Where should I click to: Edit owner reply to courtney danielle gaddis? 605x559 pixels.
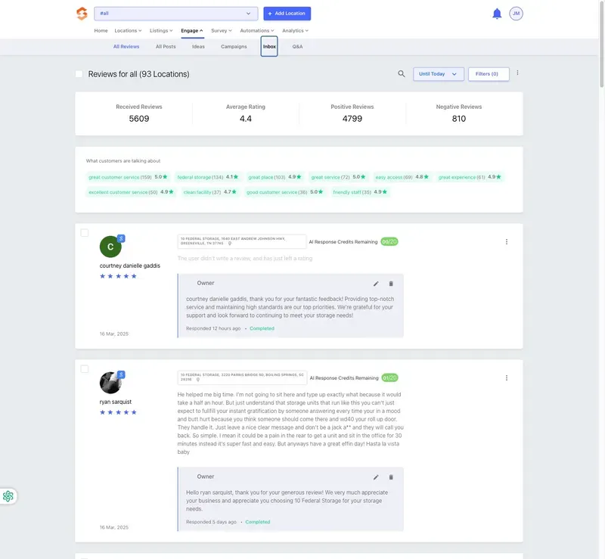click(376, 284)
